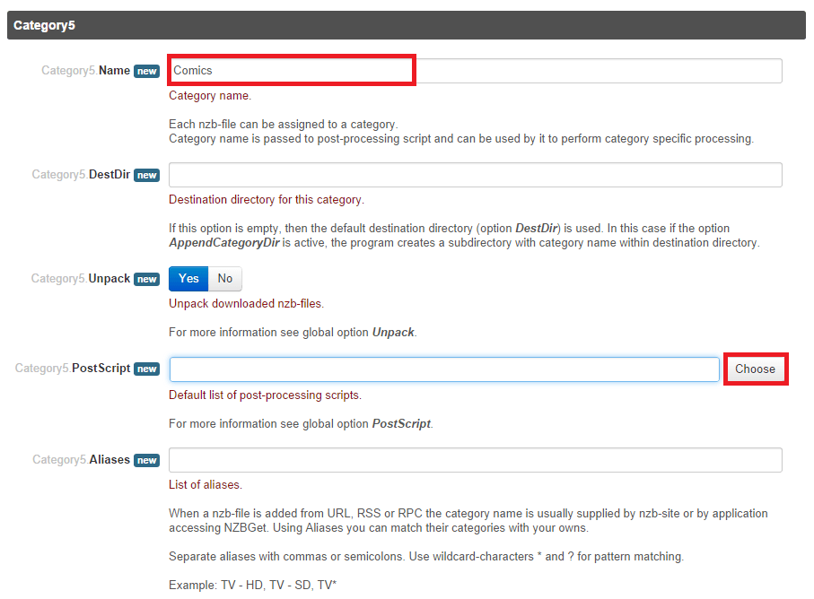Viewport: 814px width, 599px height.
Task: Focus the Category5 DestDir text box
Action: tap(475, 175)
